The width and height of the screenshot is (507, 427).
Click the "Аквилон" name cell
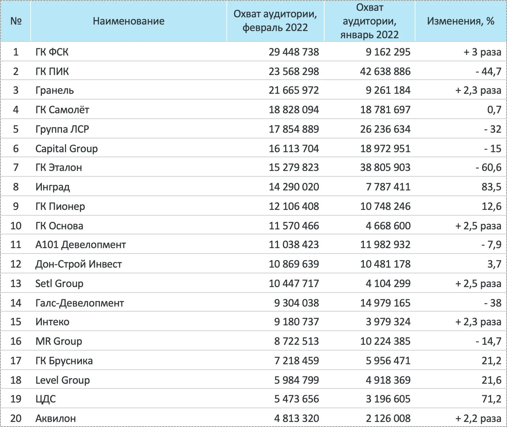56,418
